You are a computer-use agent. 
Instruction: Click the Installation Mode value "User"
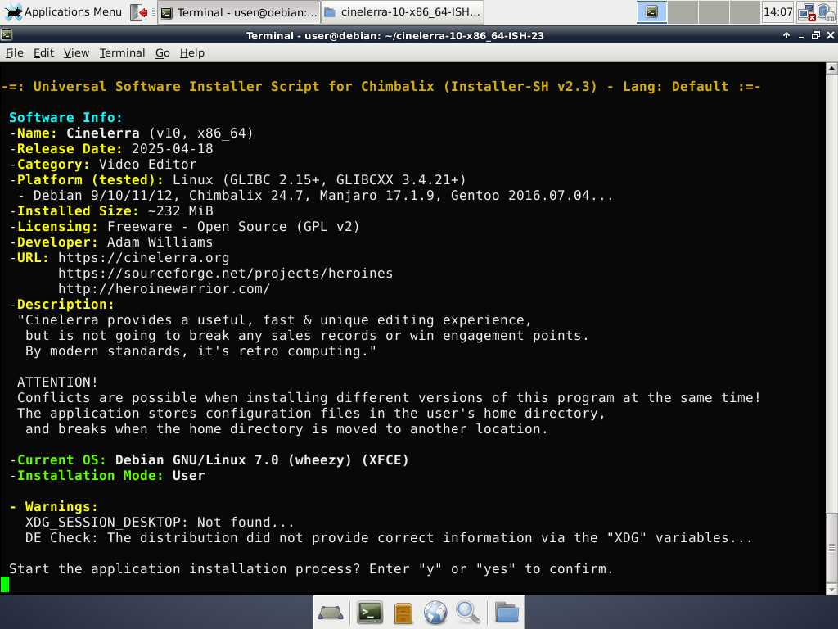tap(188, 476)
